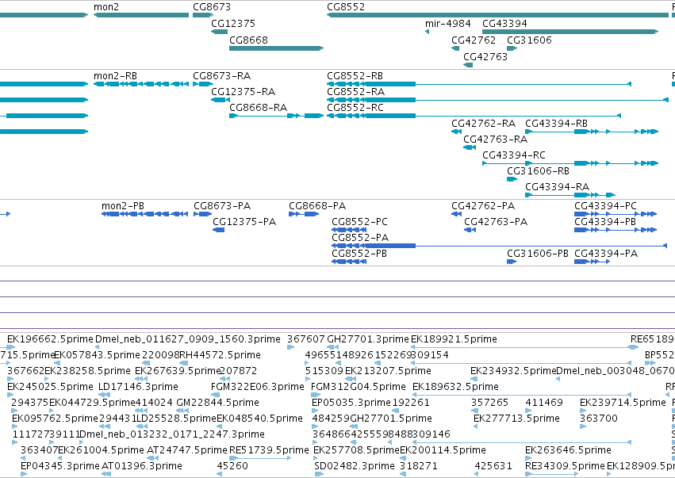Click the CG8552-RC transcript label

(x=355, y=108)
